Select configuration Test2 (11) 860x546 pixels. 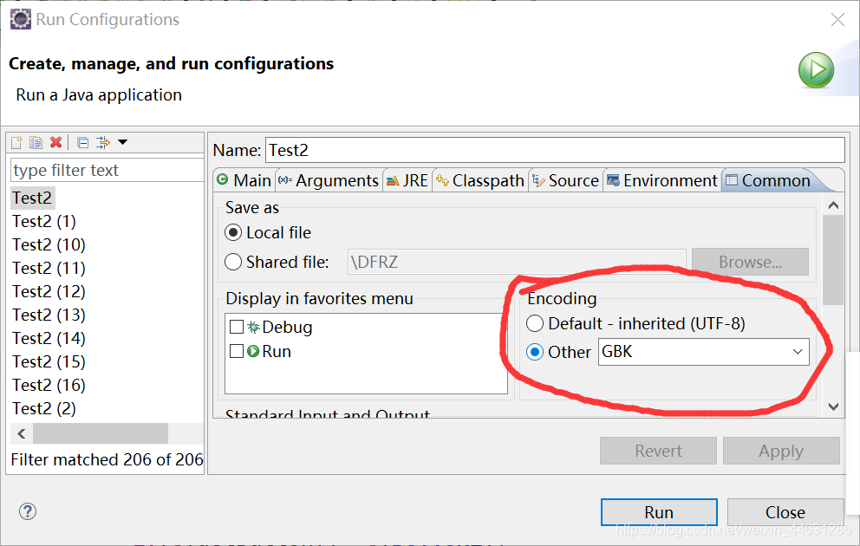pyautogui.click(x=49, y=269)
